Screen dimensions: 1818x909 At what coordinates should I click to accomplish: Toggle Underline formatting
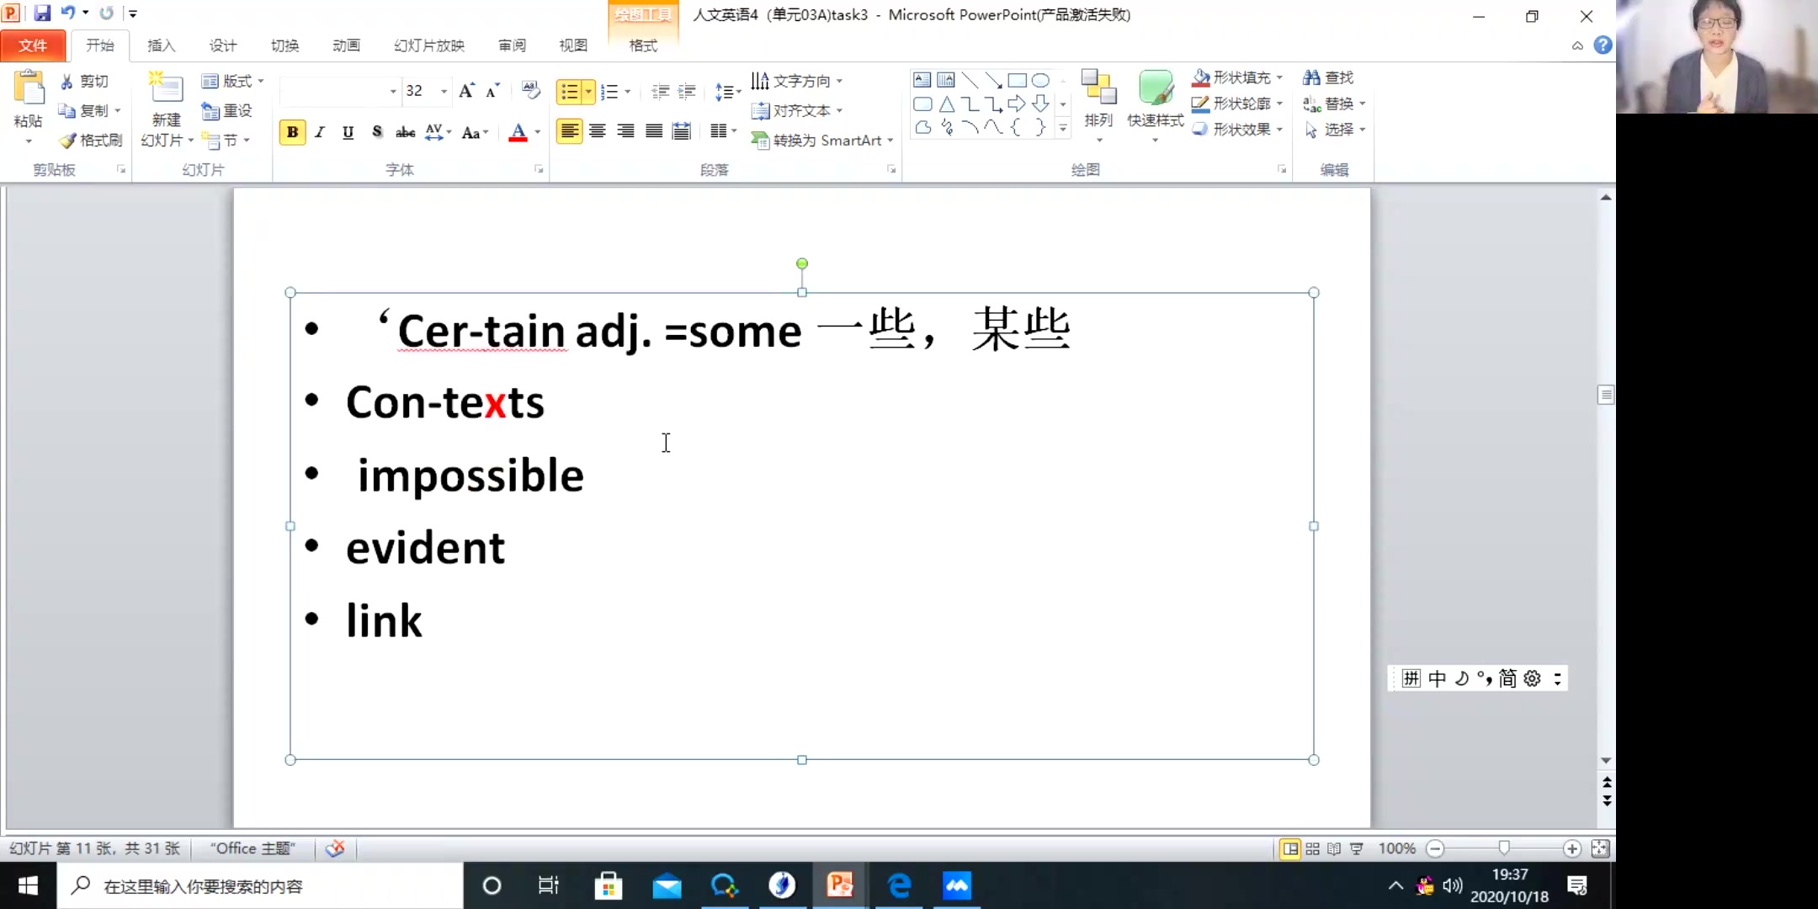pyautogui.click(x=348, y=132)
